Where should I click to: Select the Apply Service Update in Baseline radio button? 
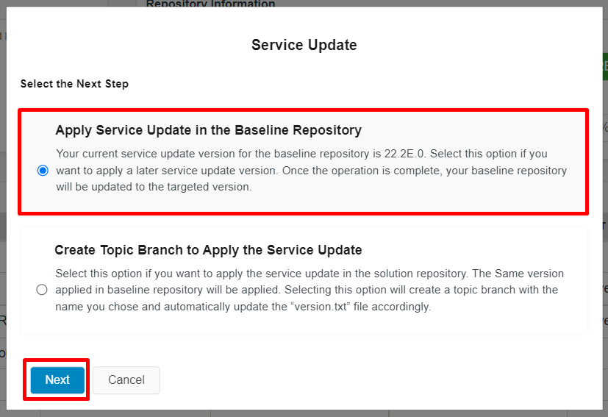[43, 171]
